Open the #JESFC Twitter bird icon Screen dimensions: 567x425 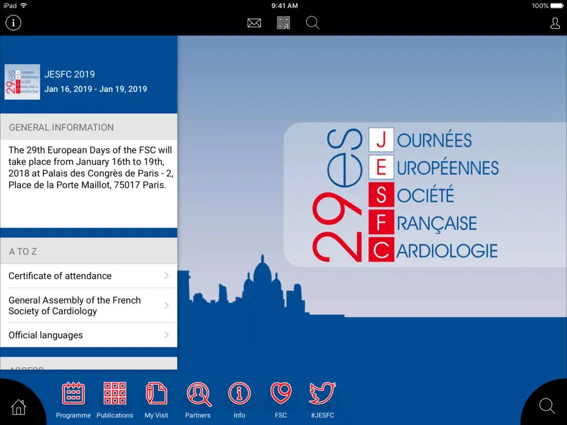322,393
